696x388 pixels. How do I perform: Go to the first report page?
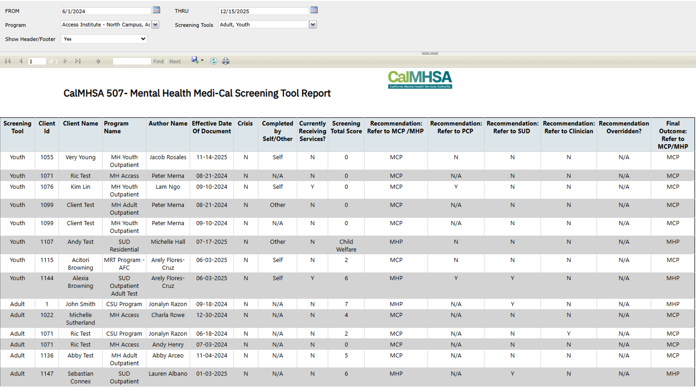[8, 61]
